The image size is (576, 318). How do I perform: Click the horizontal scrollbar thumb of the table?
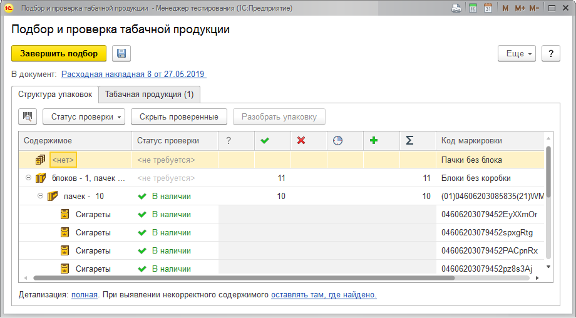244,278
